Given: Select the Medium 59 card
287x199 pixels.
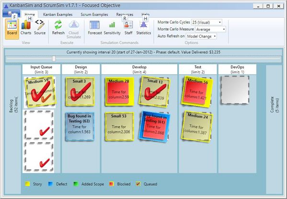Looking at the screenshot, I should pos(40,91).
